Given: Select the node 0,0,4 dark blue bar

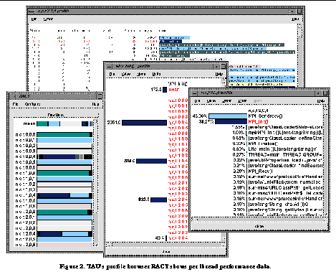Looking at the screenshot, I should (x=59, y=156).
